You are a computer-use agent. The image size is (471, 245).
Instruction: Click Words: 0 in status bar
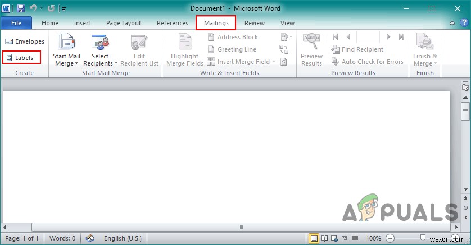coord(62,238)
